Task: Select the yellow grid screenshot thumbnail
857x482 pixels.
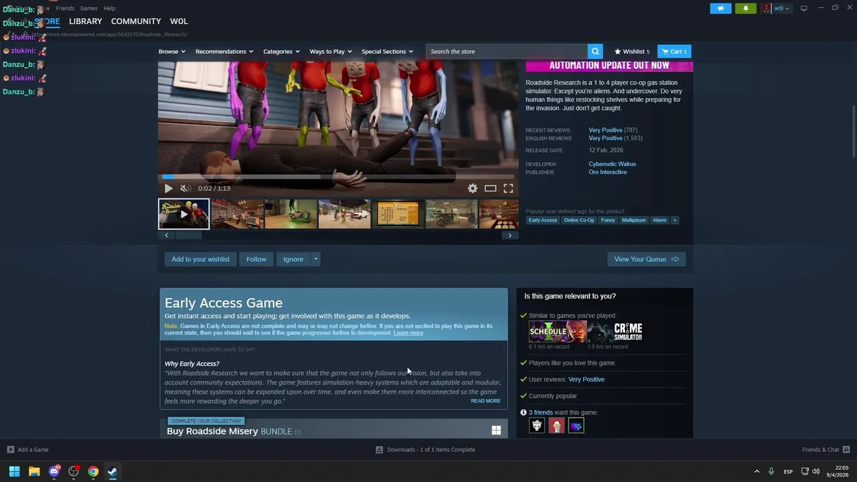Action: pyautogui.click(x=398, y=214)
